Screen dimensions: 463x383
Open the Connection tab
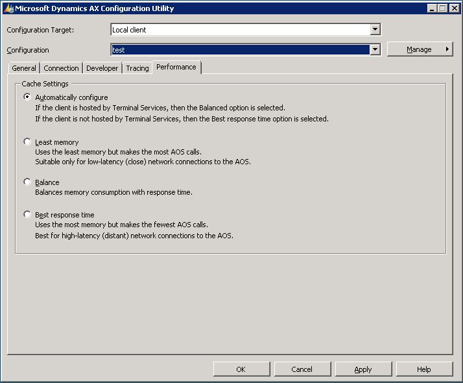click(x=61, y=68)
